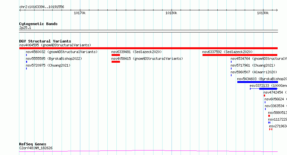Click the 10190k ruler tick label
This screenshot has height=155, width=287.
click(263, 13)
